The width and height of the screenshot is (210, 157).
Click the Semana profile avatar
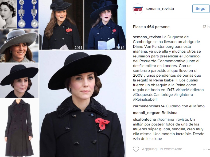click(x=138, y=9)
